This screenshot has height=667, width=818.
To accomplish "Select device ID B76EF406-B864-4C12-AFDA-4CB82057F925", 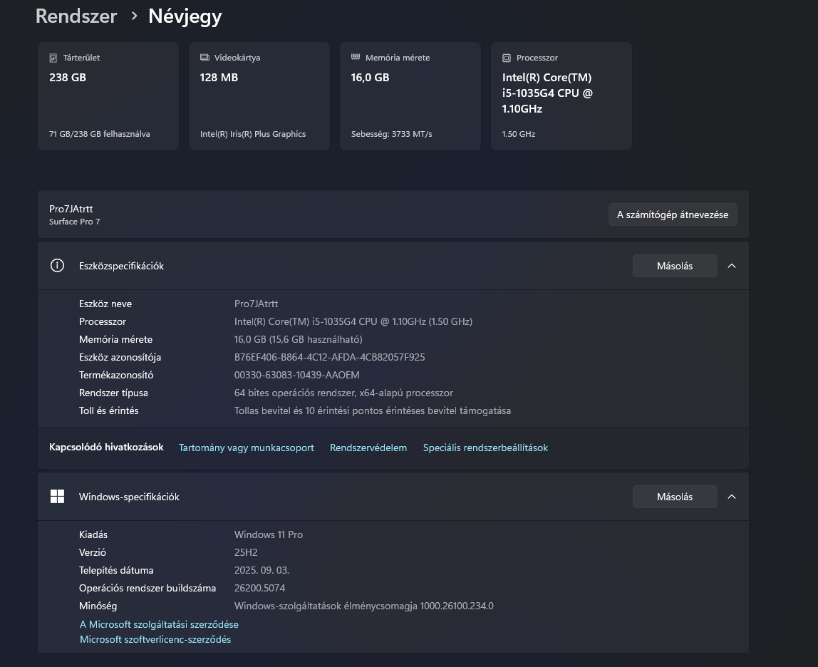I will [330, 357].
